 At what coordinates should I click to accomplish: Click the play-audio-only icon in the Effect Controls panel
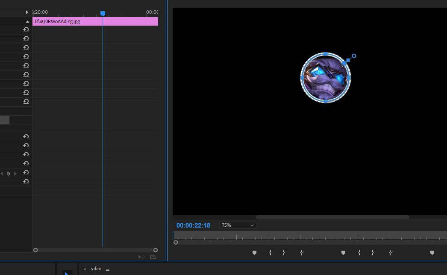[141, 257]
